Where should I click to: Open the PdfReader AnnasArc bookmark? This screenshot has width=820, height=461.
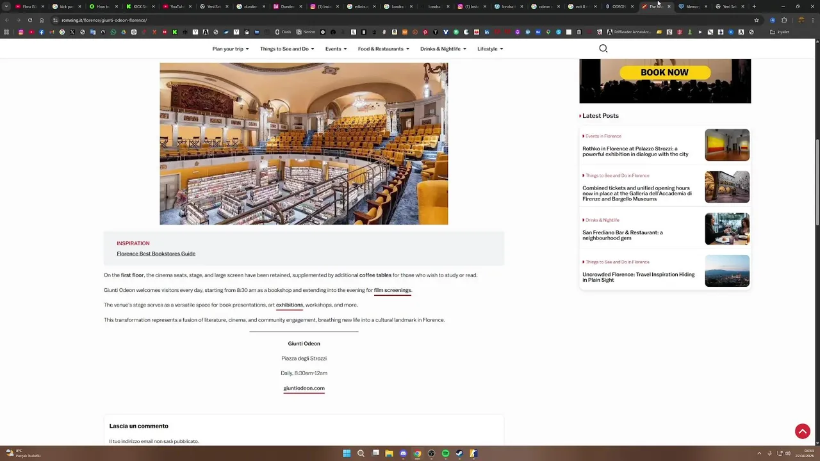tap(628, 32)
